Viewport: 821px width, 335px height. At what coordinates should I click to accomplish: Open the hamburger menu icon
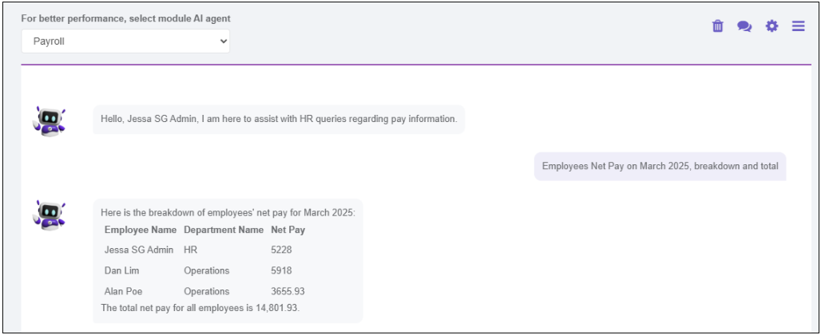click(x=798, y=26)
